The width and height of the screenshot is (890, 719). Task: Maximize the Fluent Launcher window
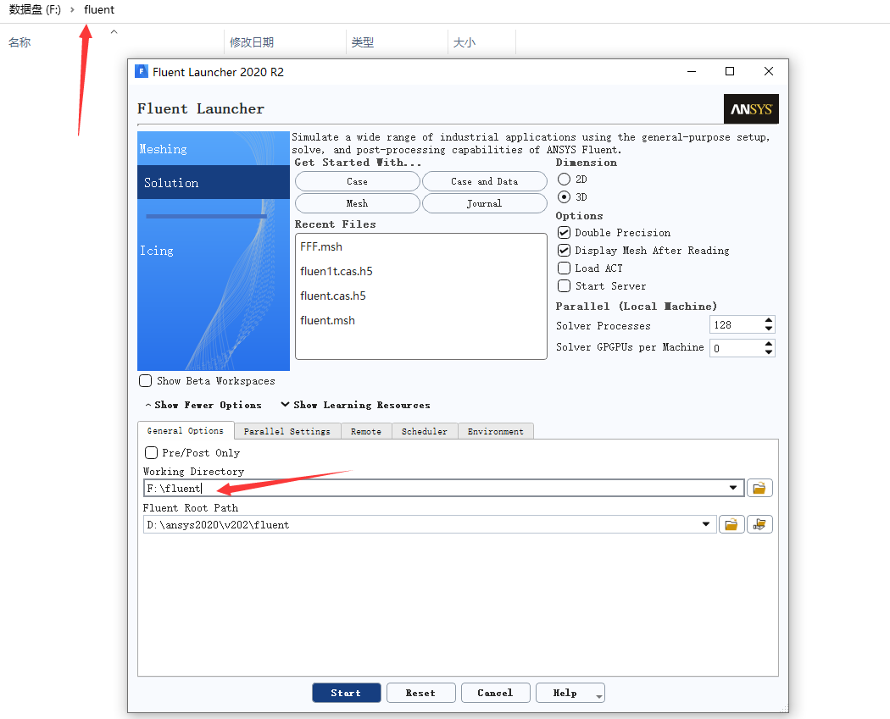[730, 71]
